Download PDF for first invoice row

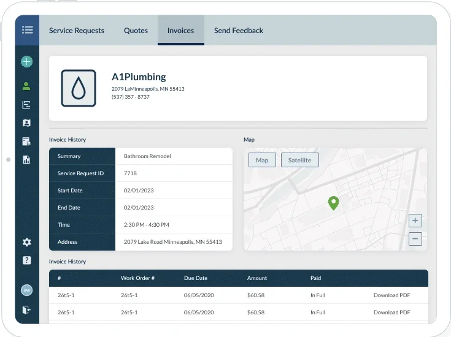point(391,295)
